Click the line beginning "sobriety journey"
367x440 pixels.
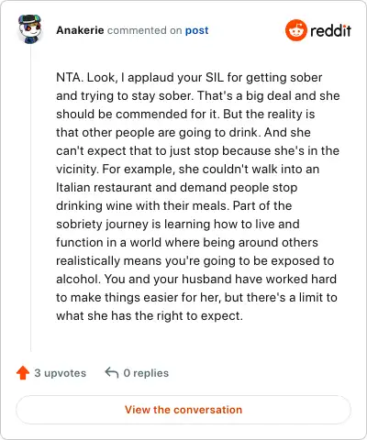tap(178, 224)
